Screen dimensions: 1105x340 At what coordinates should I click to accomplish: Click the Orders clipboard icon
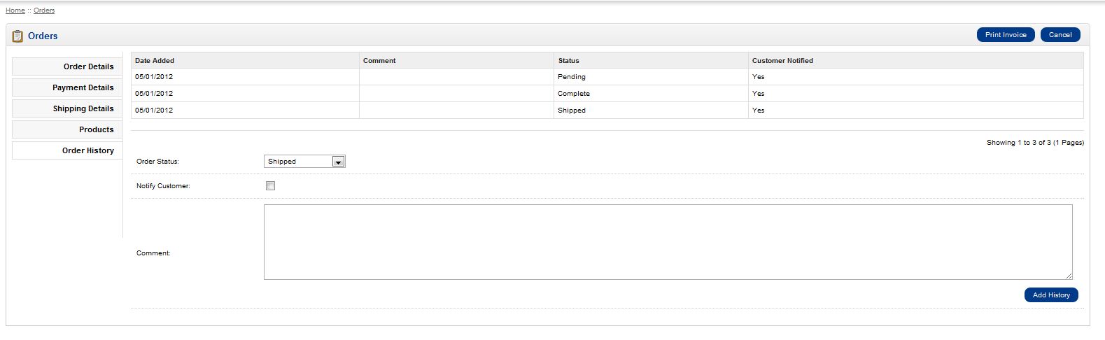tap(17, 36)
